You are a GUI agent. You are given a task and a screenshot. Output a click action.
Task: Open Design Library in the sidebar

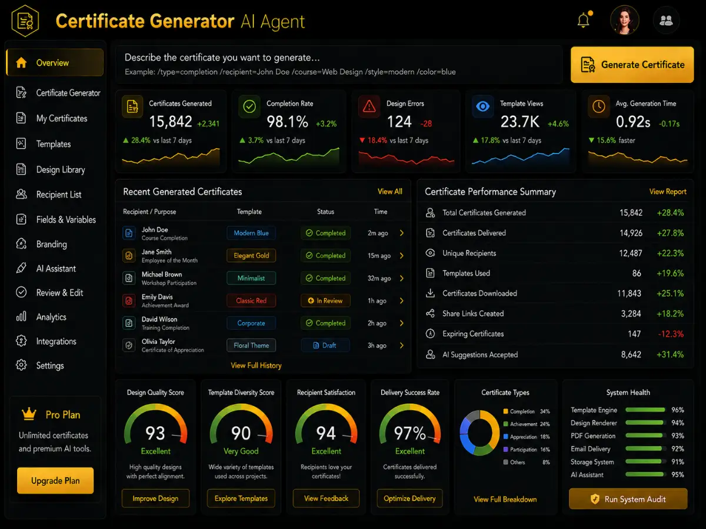coord(50,170)
